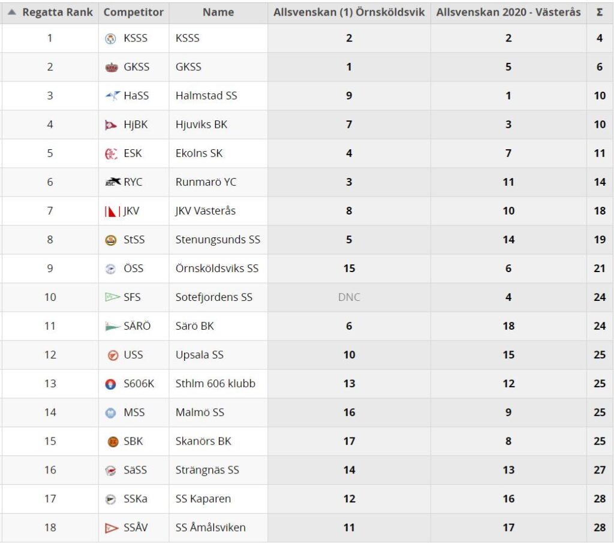
Task: Click the KSSS club logo icon
Action: coord(111,38)
